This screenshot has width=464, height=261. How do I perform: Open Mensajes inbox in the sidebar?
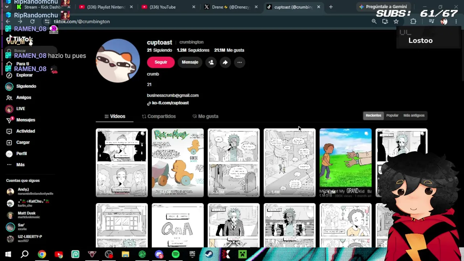[21, 120]
